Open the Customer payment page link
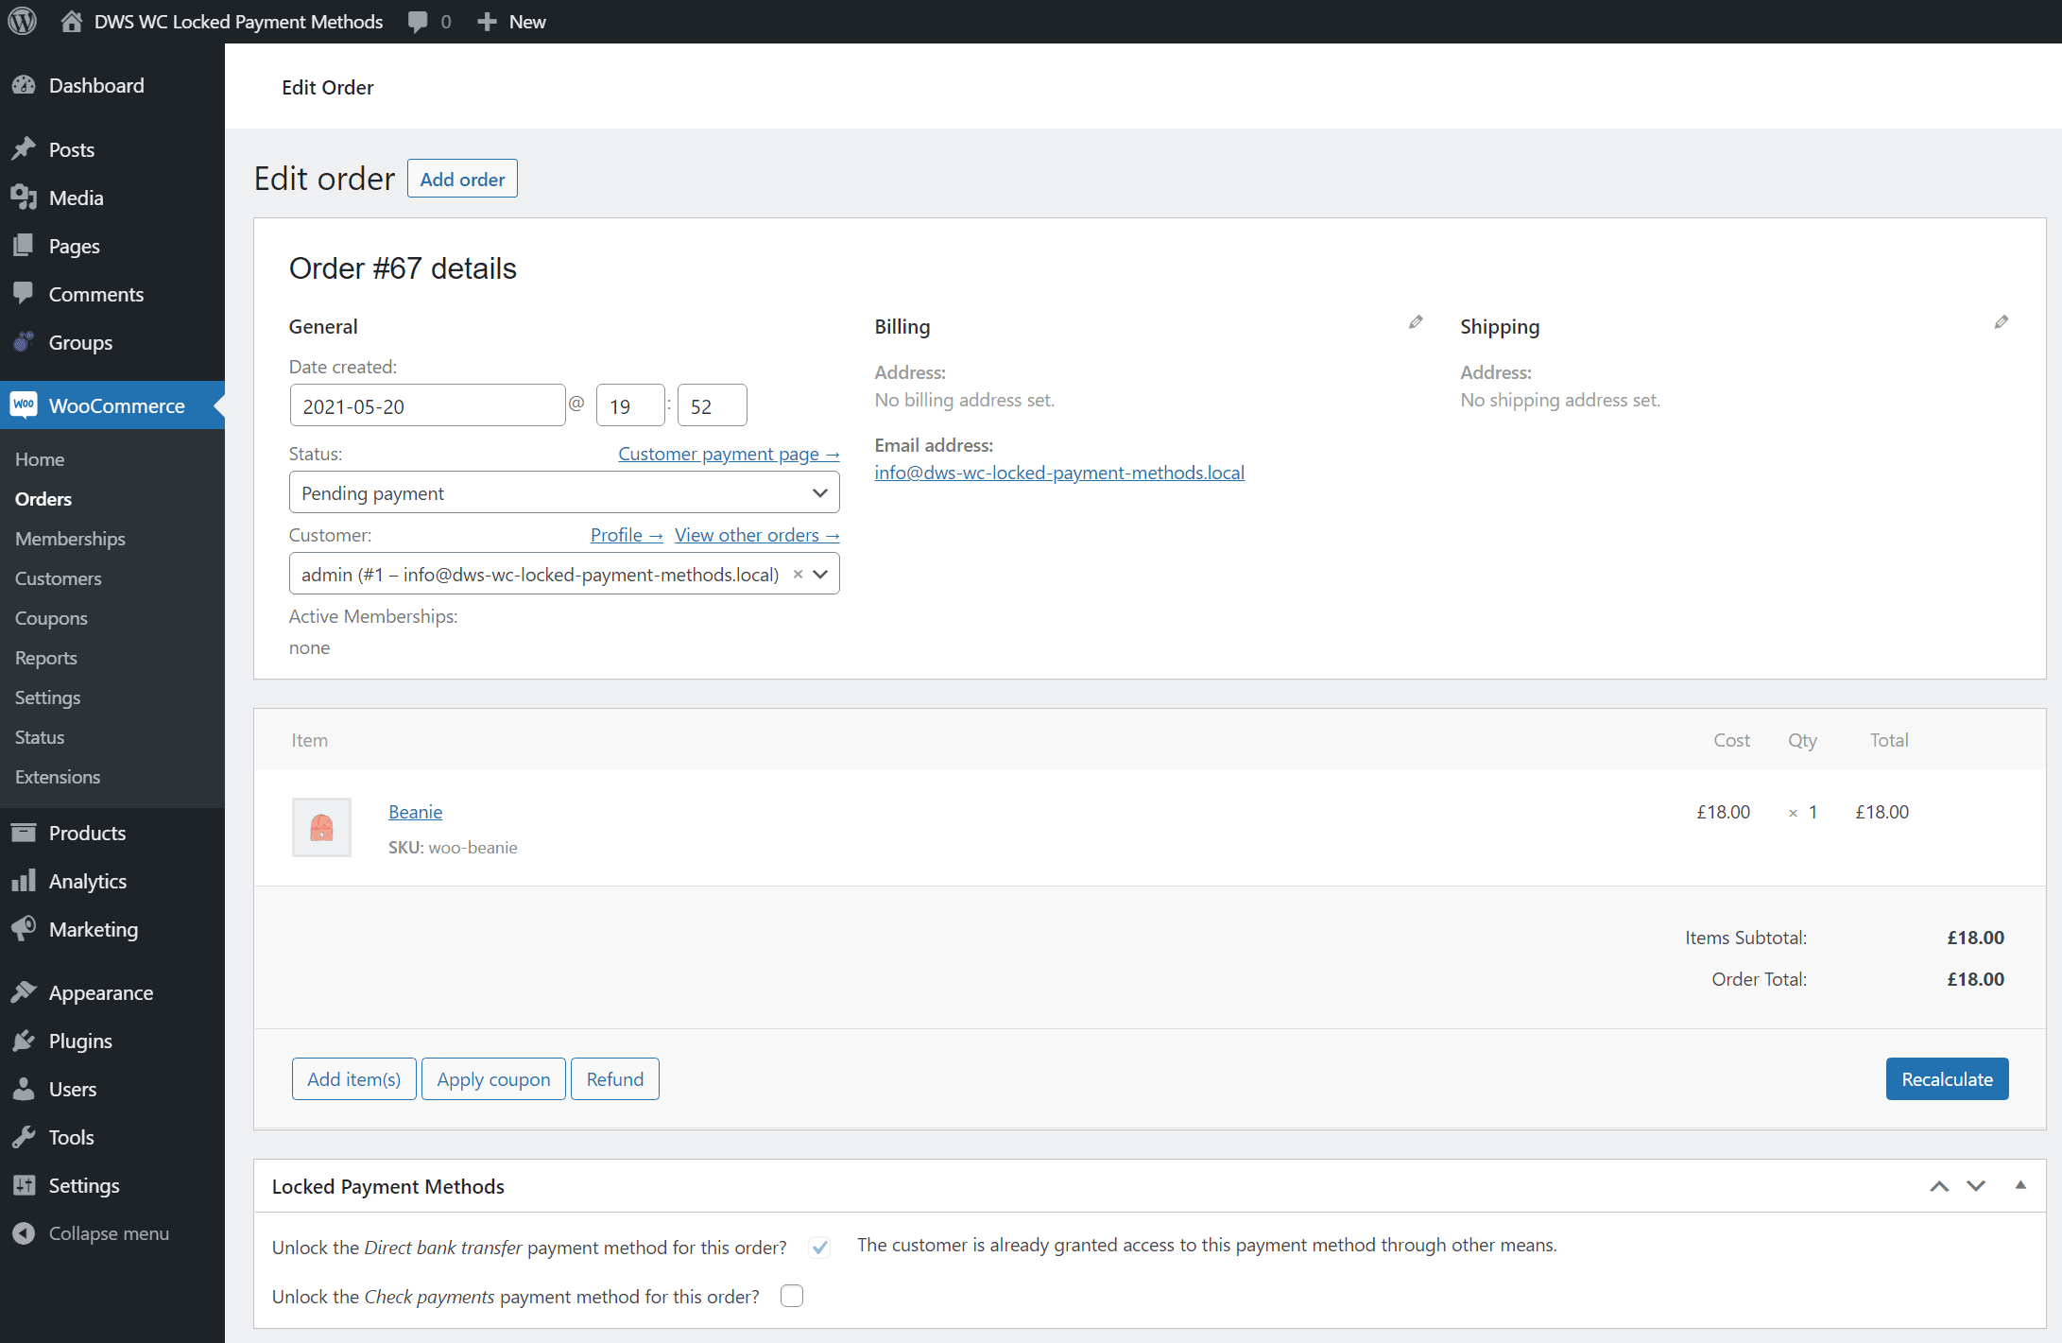 pos(728,454)
